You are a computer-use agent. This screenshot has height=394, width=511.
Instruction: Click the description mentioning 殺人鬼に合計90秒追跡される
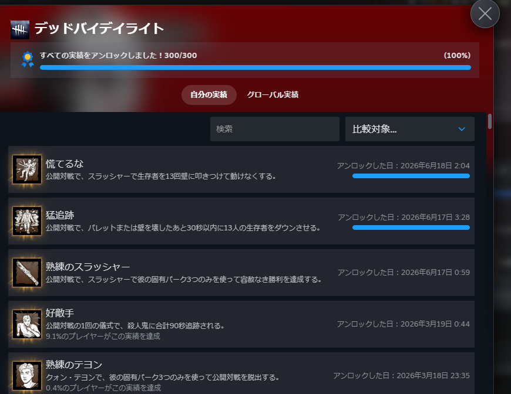tap(135, 325)
